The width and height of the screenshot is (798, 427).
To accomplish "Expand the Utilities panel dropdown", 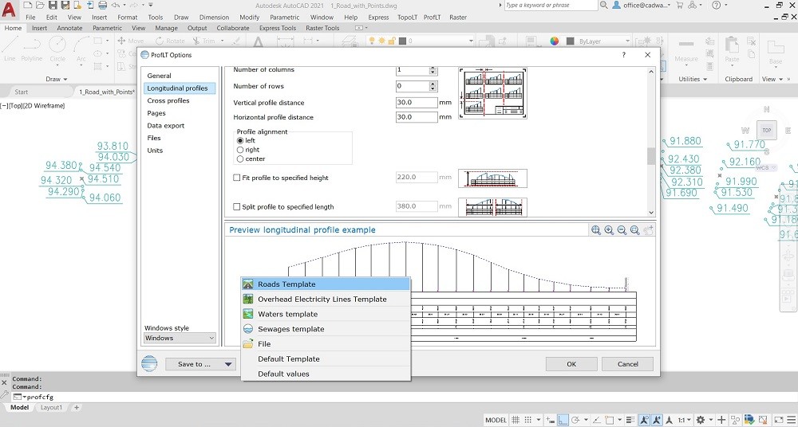I will pyautogui.click(x=693, y=79).
